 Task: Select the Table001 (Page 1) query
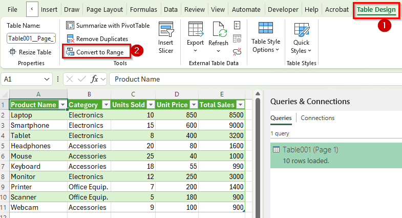coord(336,155)
